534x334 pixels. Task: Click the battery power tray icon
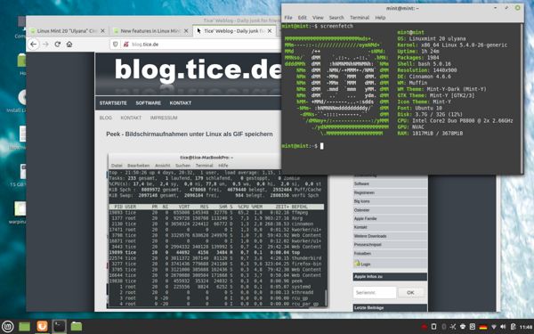coord(514,327)
